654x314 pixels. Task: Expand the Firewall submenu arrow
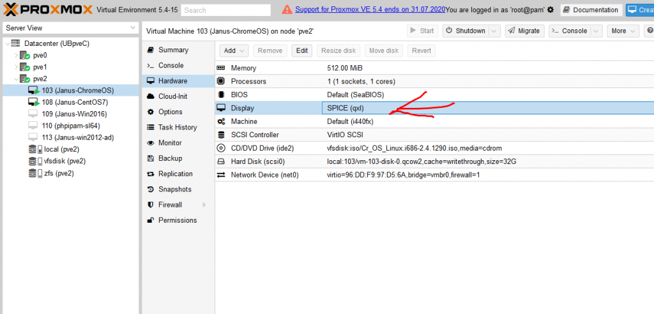pos(204,205)
